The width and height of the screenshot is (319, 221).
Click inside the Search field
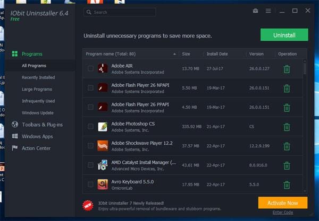120,12
